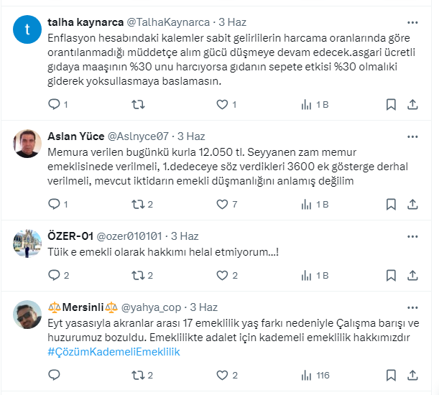Viewport: 439px width, 395px height.
Task: Share talha kaynarca's tweet
Action: point(413,105)
